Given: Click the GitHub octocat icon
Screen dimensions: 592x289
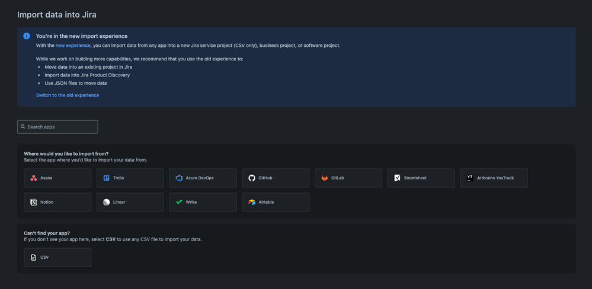Looking at the screenshot, I should tap(252, 178).
